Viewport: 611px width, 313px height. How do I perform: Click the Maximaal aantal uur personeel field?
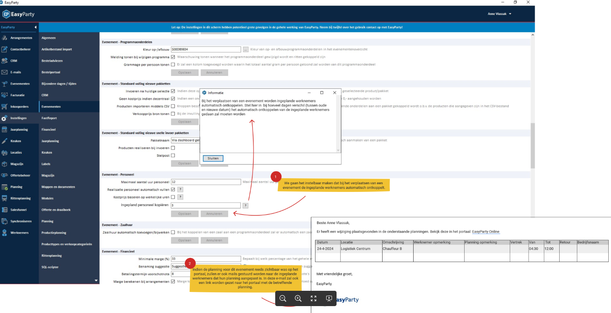(x=206, y=182)
